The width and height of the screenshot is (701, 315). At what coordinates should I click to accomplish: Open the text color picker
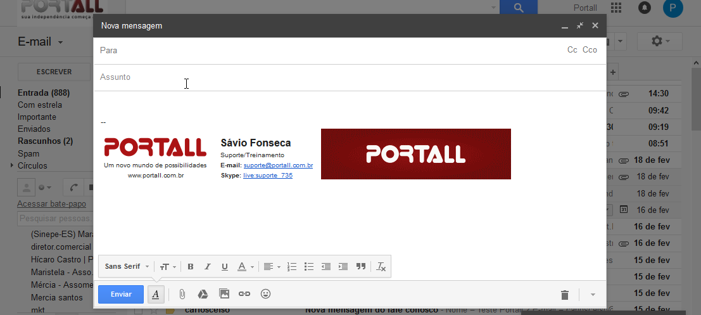pyautogui.click(x=245, y=267)
